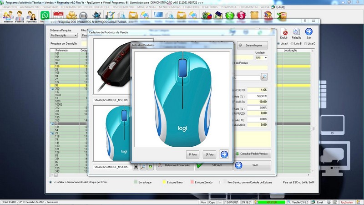Viewport: 364px width, 205px height.
Task: Click the SAIR button in Cadastro window
Action: click(253, 165)
